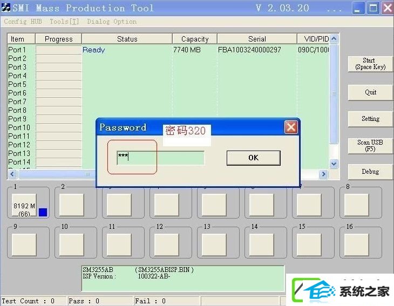Click the Status column header

point(127,39)
